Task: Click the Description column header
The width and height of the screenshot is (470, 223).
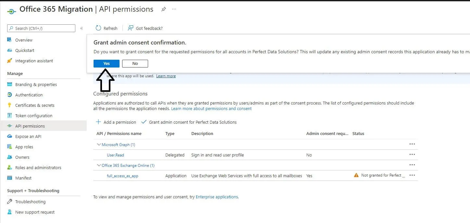Action: 202,133
